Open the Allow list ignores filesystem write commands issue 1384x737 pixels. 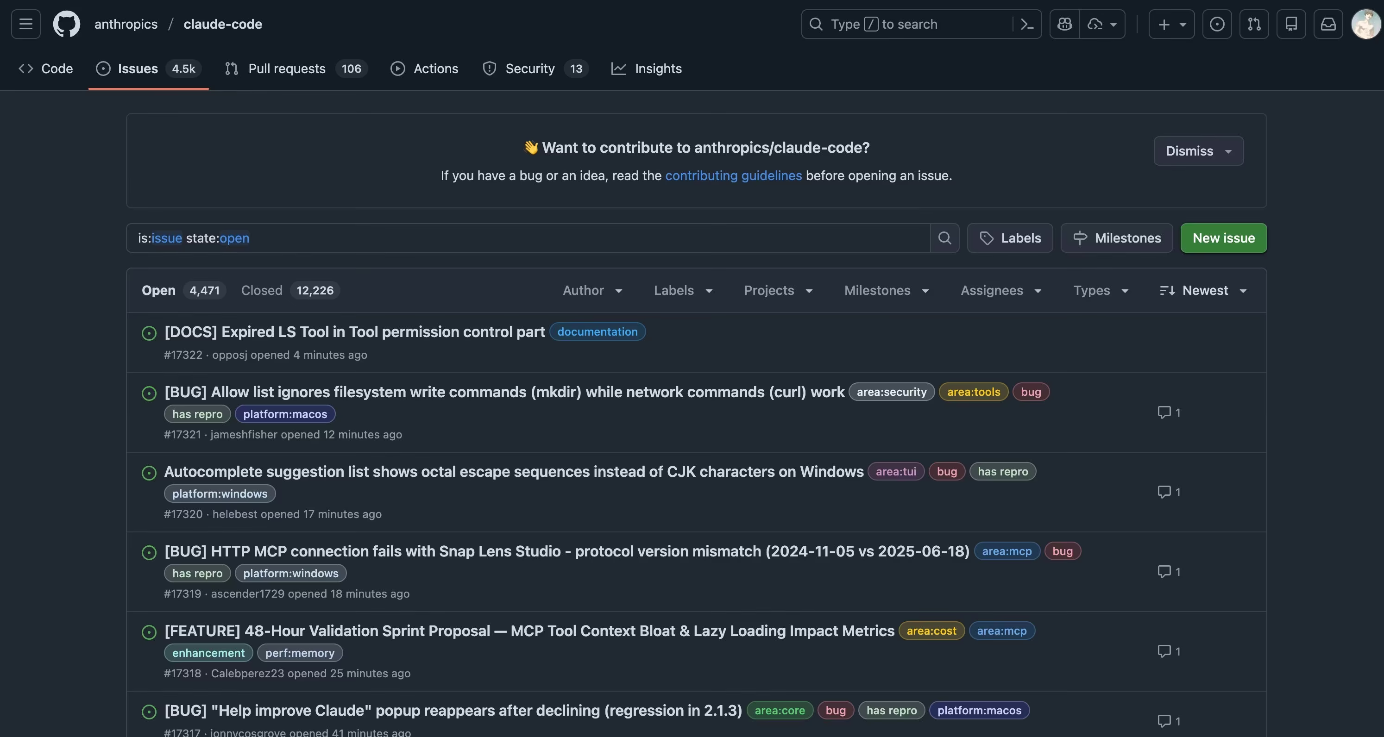504,392
